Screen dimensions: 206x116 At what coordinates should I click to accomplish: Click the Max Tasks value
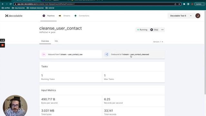tap(105, 75)
